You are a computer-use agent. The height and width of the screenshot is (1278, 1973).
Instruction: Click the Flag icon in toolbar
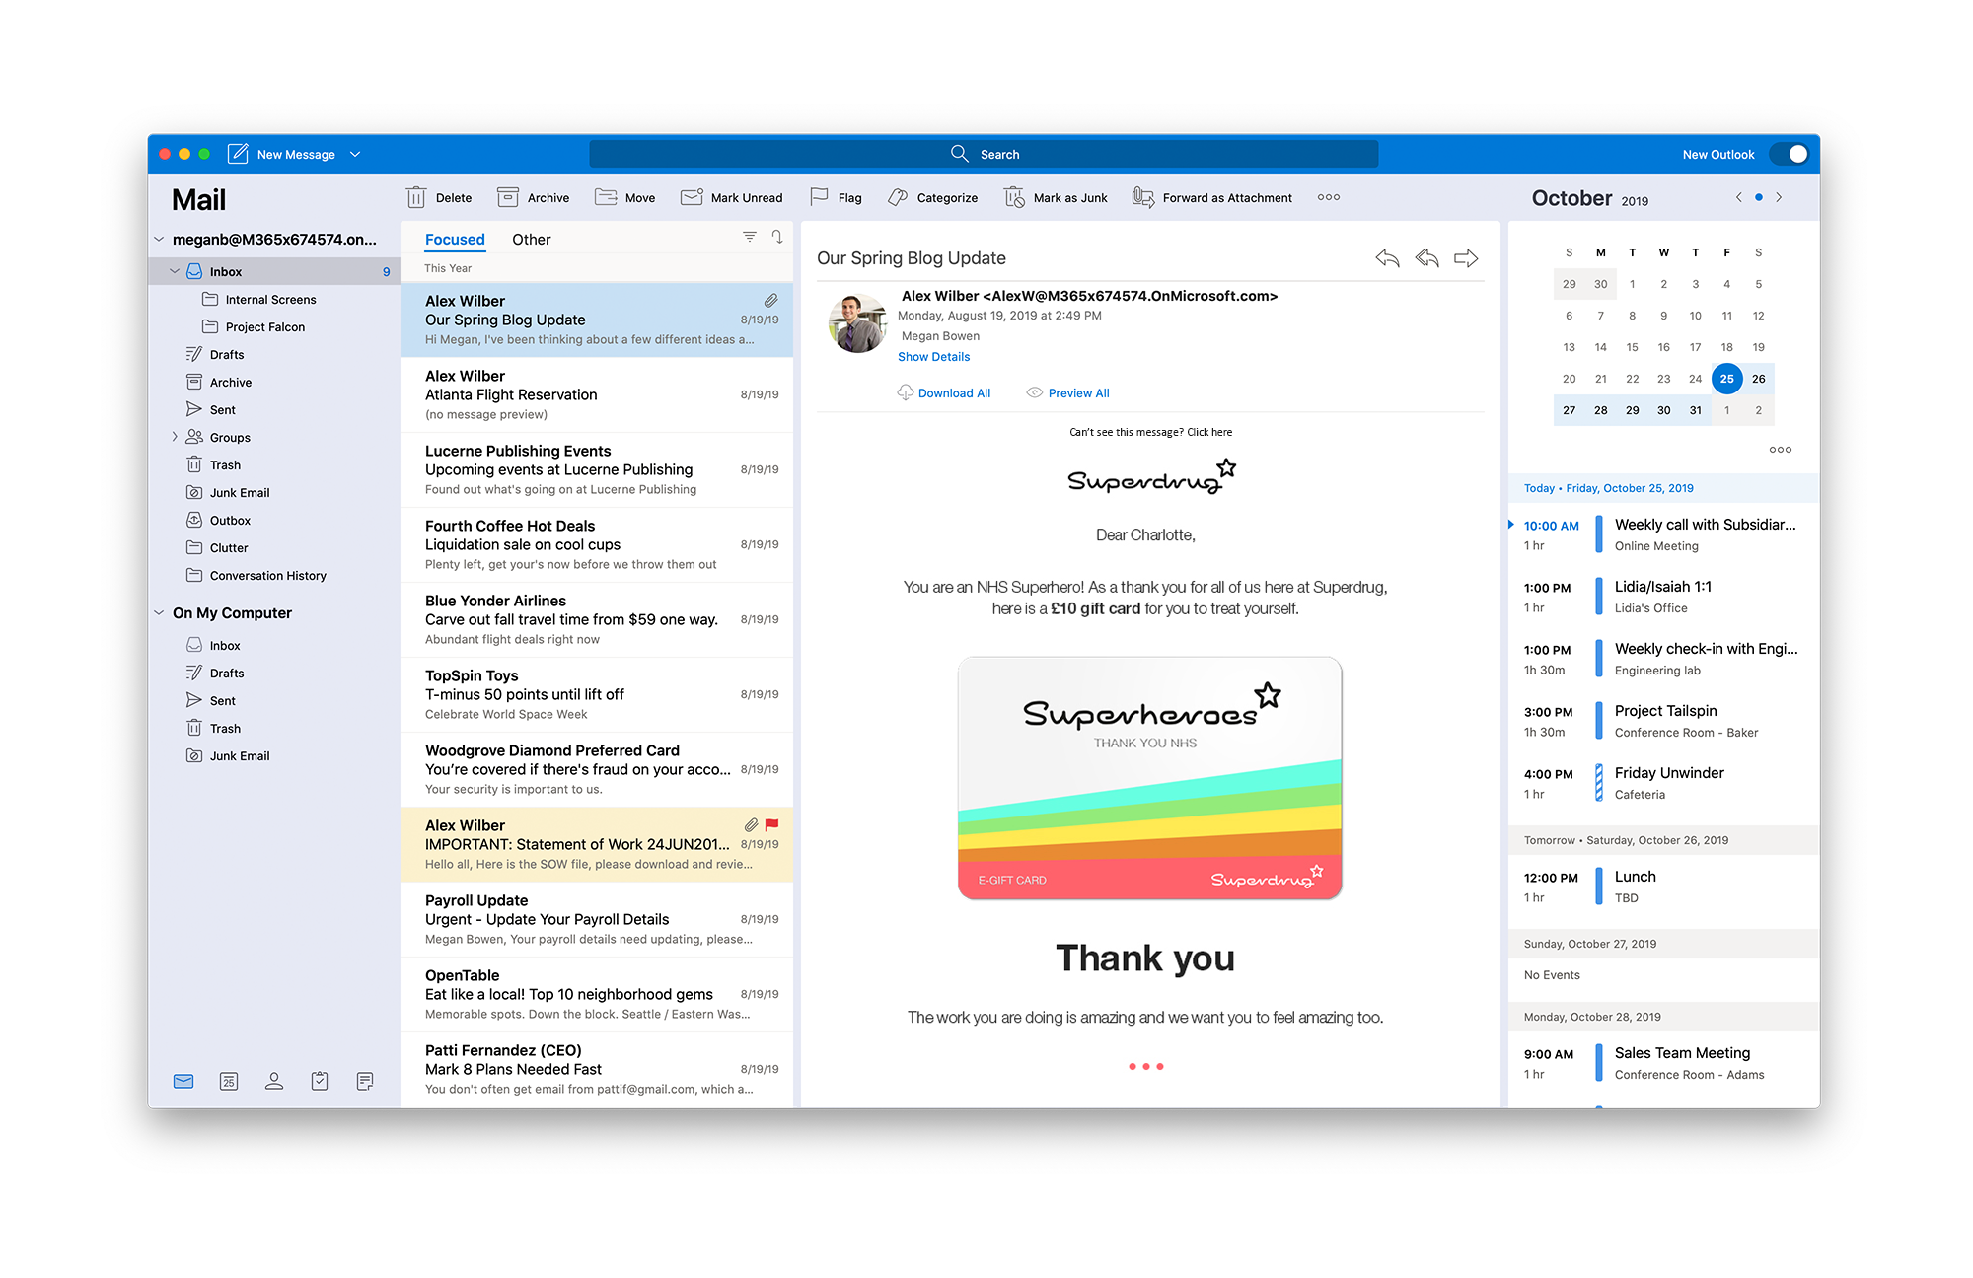[x=819, y=197]
